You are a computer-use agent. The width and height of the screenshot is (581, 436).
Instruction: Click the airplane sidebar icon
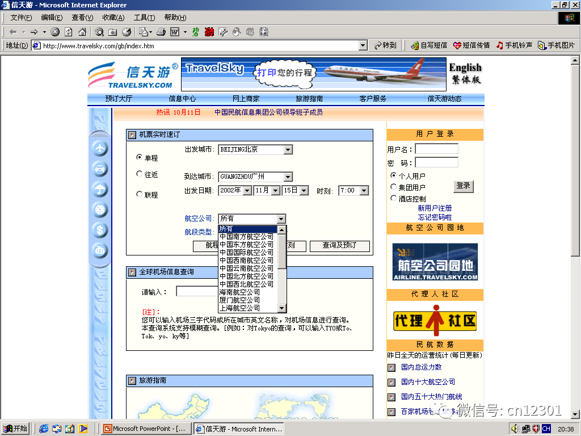tap(100, 148)
